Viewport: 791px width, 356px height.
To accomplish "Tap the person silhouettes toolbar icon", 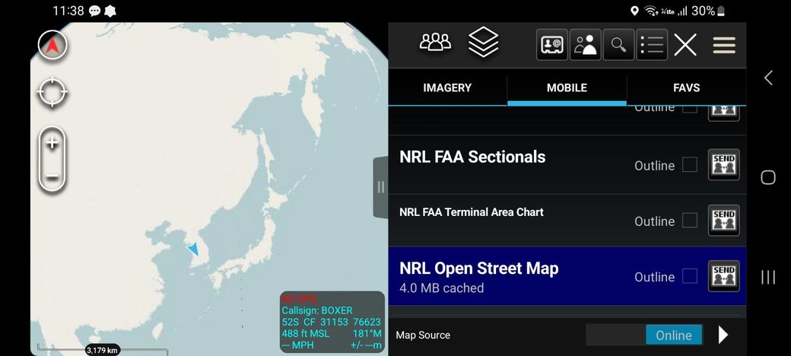I will pos(586,45).
